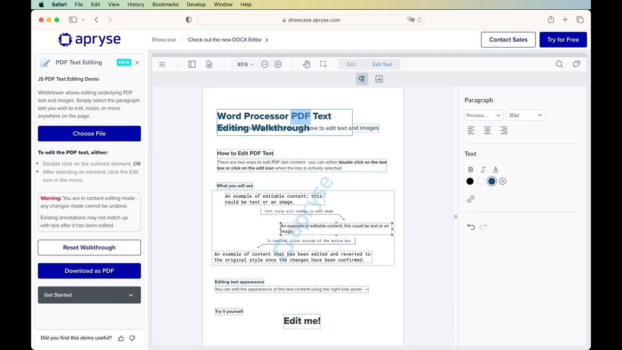This screenshot has width=622, height=350.
Task: Click the Safari address bar
Action: [311, 20]
